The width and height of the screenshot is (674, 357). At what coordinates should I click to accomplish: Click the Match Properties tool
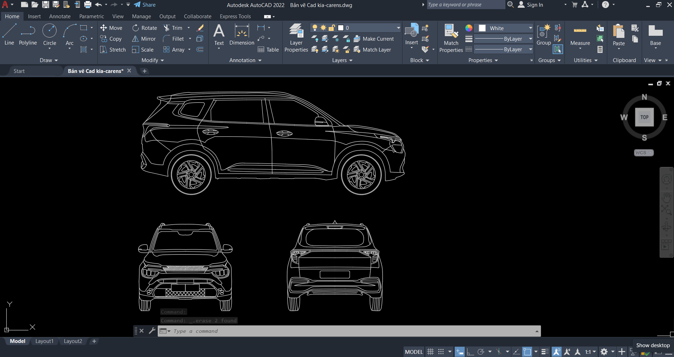pos(451,37)
